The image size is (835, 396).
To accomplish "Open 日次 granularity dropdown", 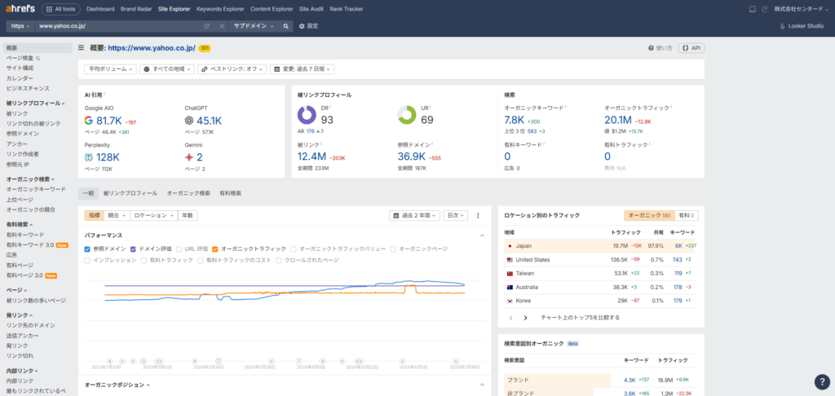I will [x=455, y=216].
